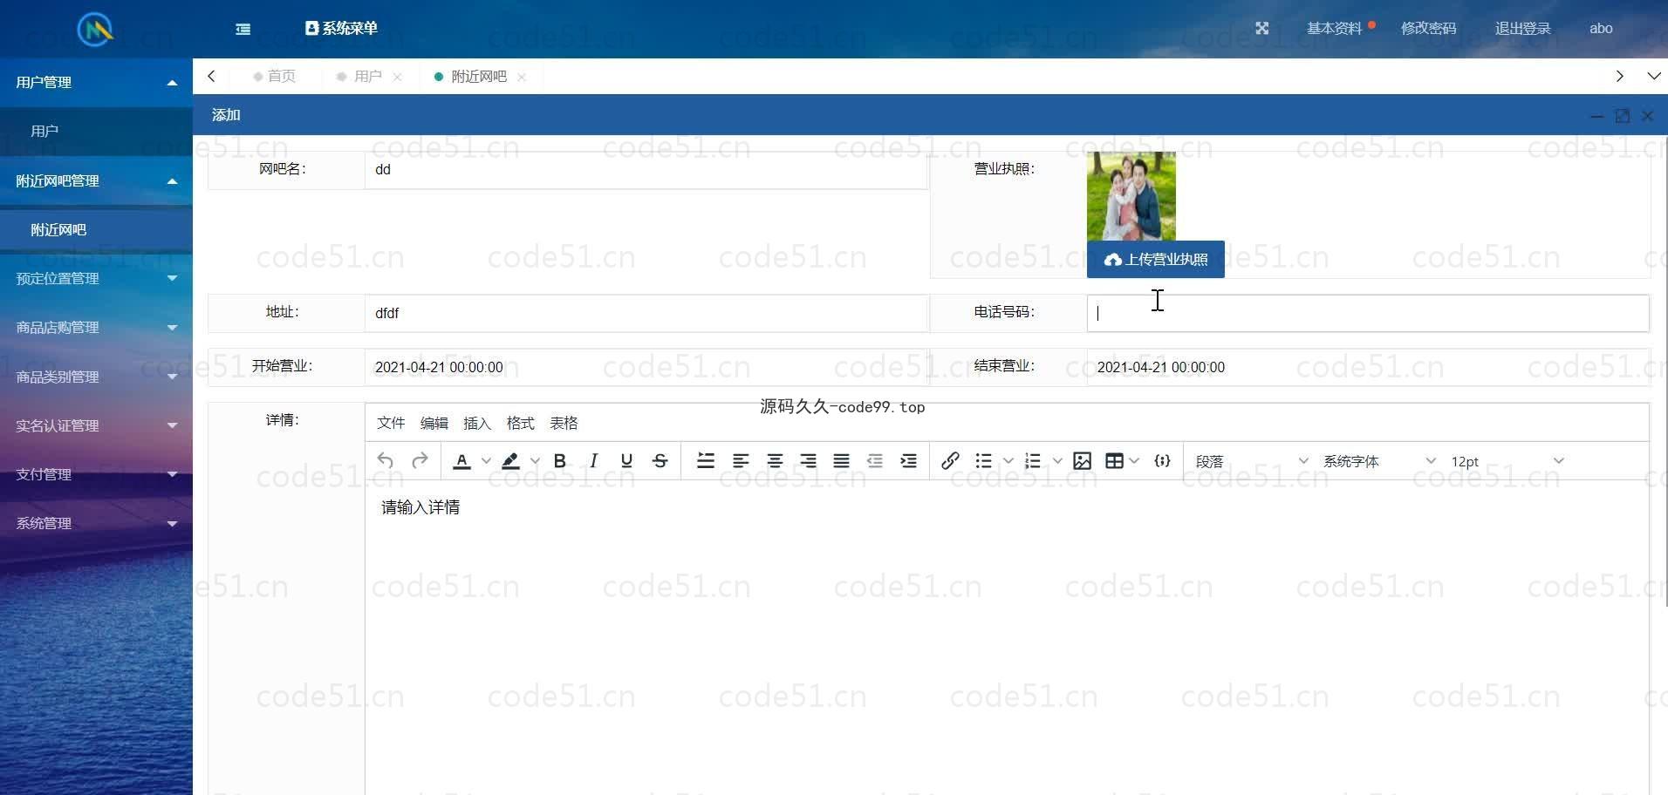Click the 电话号码 input field
1668x795 pixels.
click(1368, 313)
